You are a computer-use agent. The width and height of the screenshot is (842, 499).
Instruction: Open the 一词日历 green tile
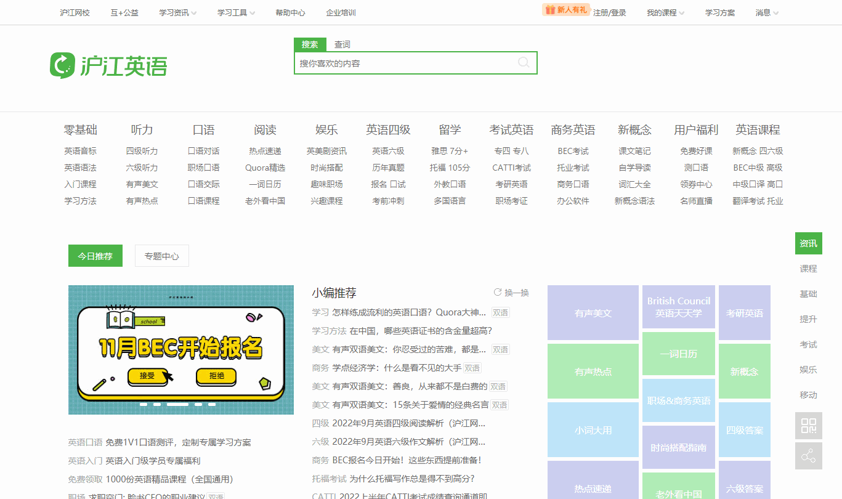pyautogui.click(x=679, y=354)
